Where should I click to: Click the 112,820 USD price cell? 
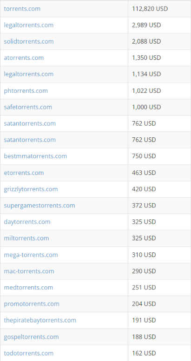[x=159, y=9]
